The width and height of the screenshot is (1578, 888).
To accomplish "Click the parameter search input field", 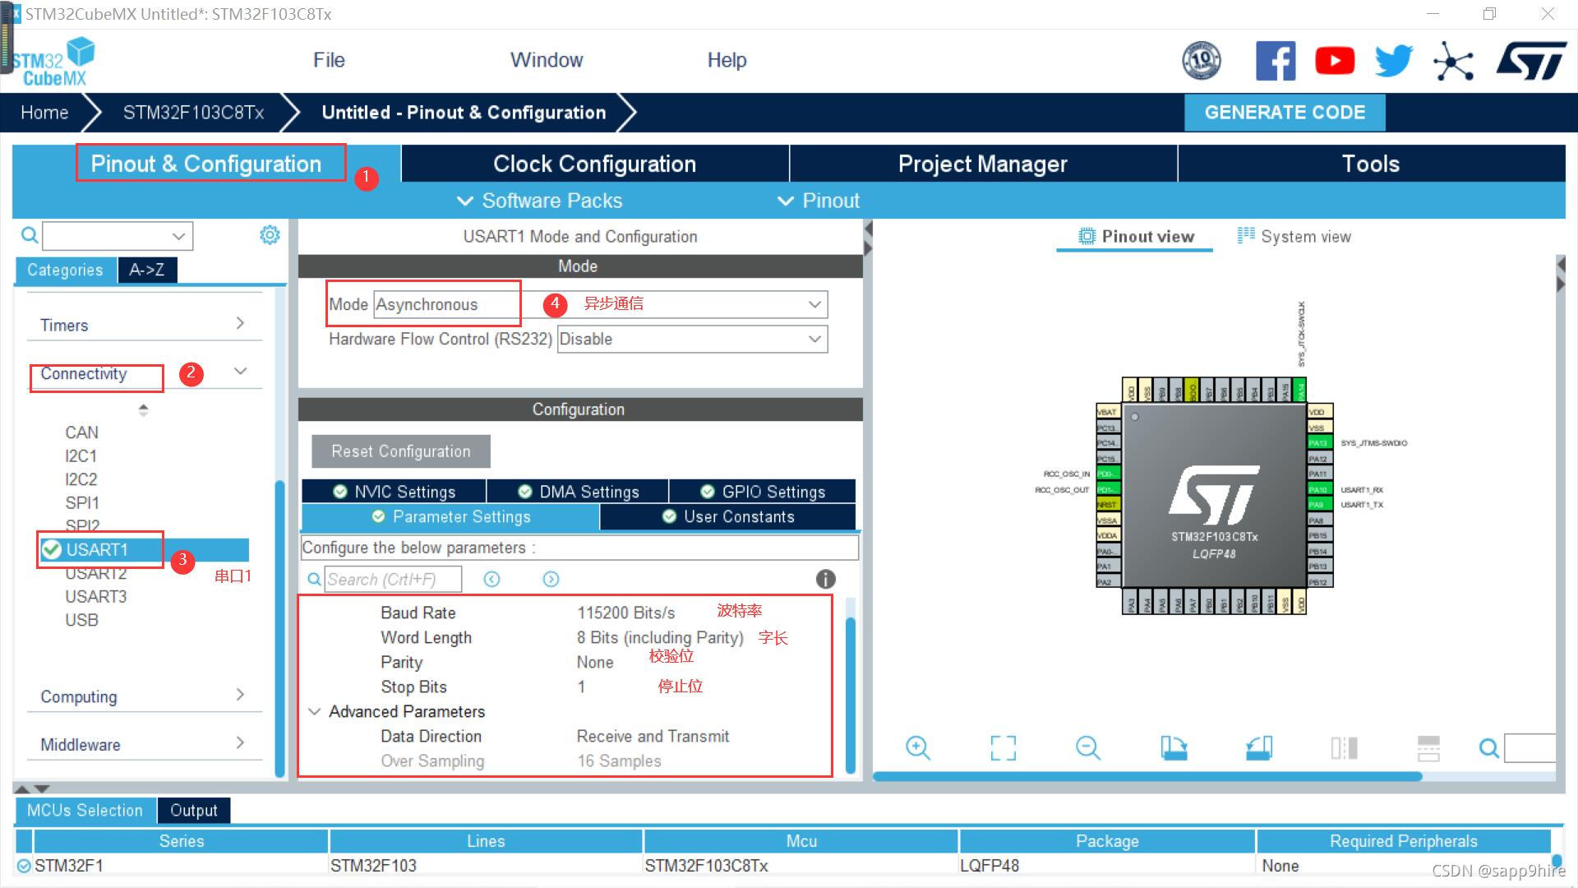I will (x=393, y=580).
